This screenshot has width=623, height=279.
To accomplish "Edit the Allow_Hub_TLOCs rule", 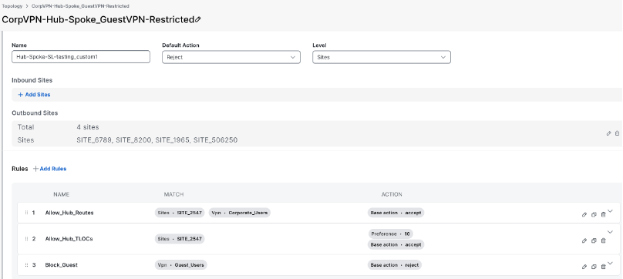I will click(584, 240).
